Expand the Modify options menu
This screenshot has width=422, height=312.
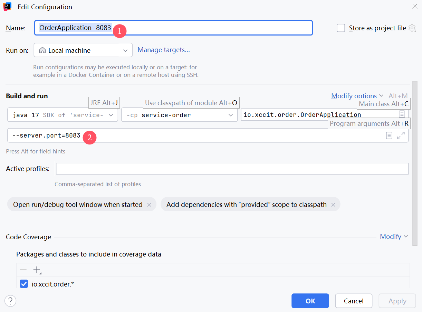[357, 96]
